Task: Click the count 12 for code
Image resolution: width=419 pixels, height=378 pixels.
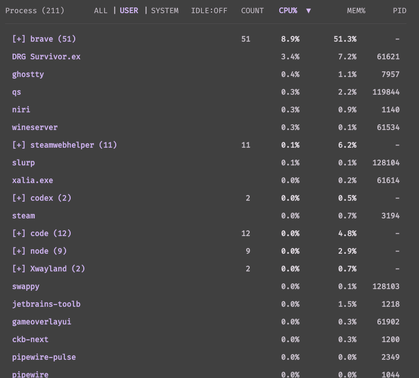Action: pyautogui.click(x=246, y=233)
